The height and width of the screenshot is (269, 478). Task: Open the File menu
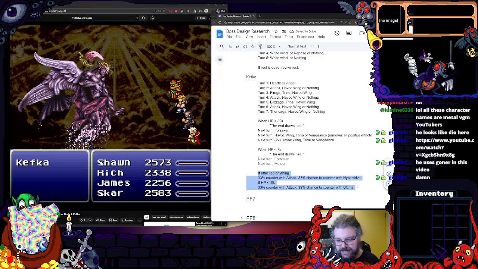click(229, 37)
